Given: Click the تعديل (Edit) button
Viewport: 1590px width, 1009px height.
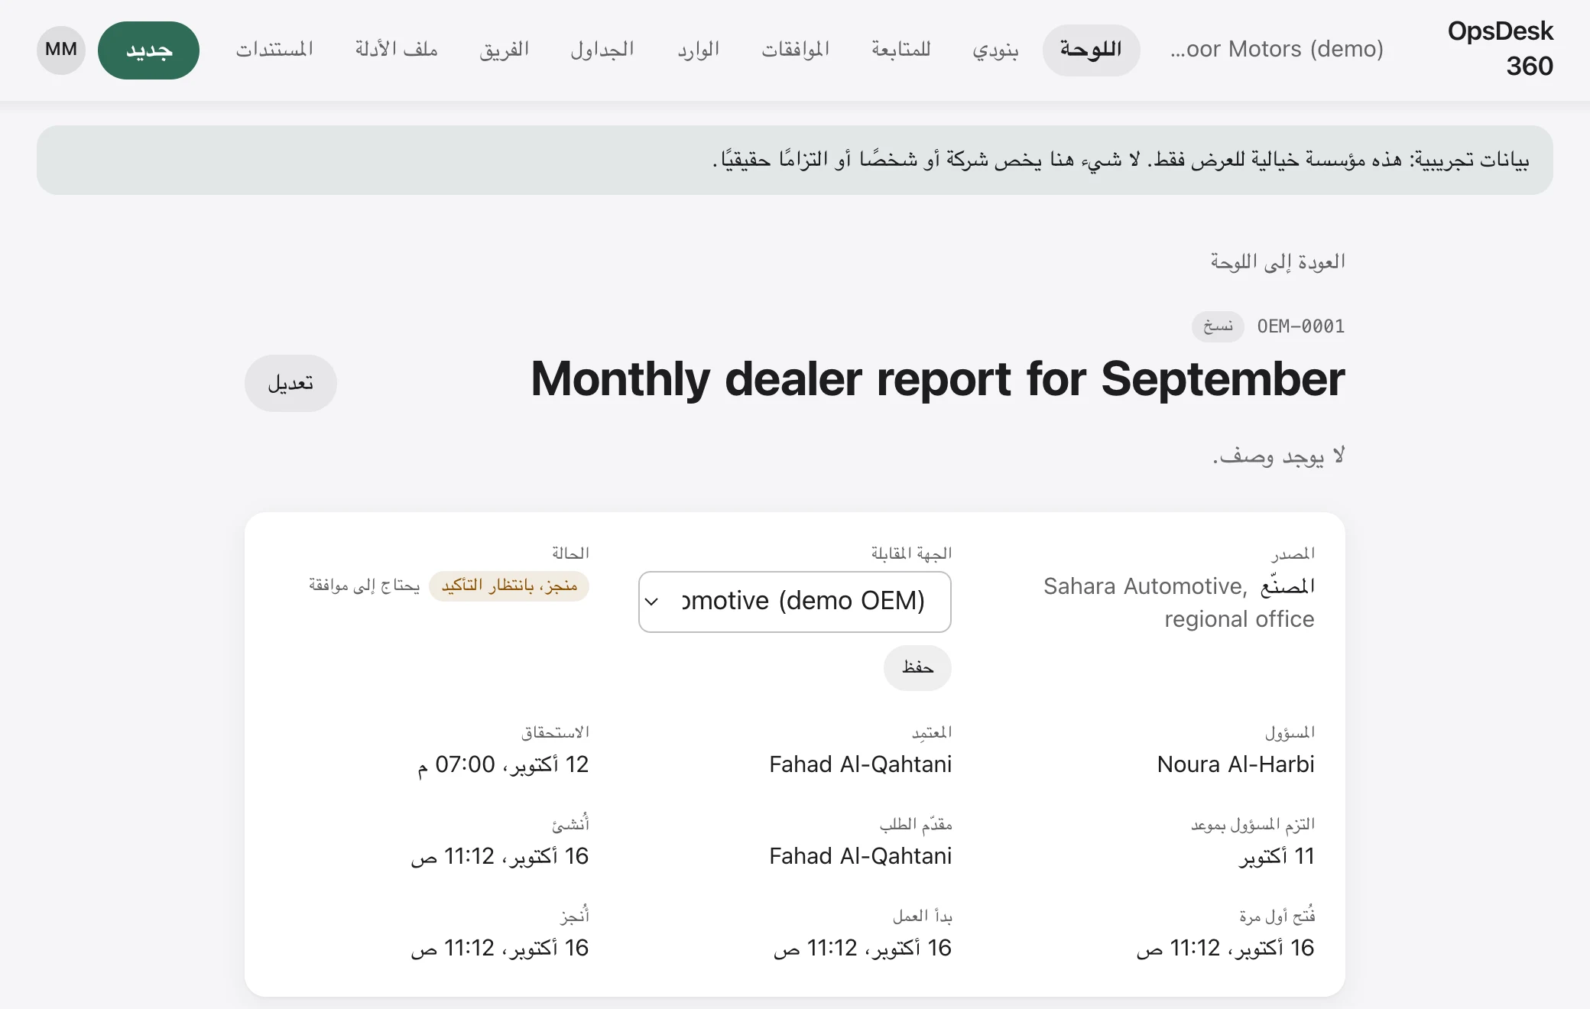Looking at the screenshot, I should (x=290, y=383).
